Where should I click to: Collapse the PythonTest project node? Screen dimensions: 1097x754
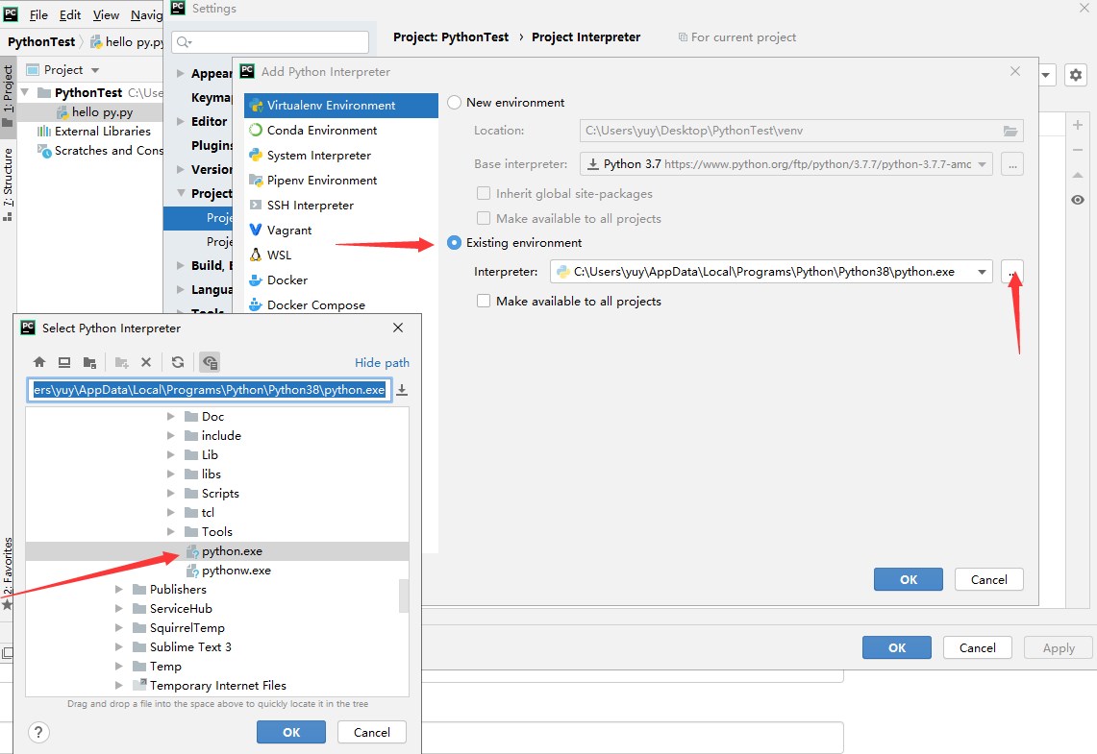click(x=25, y=92)
